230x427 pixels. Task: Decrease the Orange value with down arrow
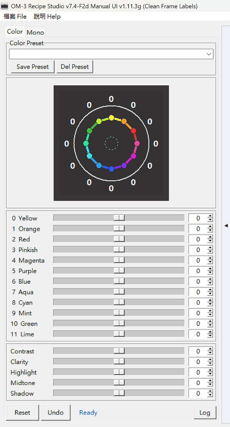(210, 230)
